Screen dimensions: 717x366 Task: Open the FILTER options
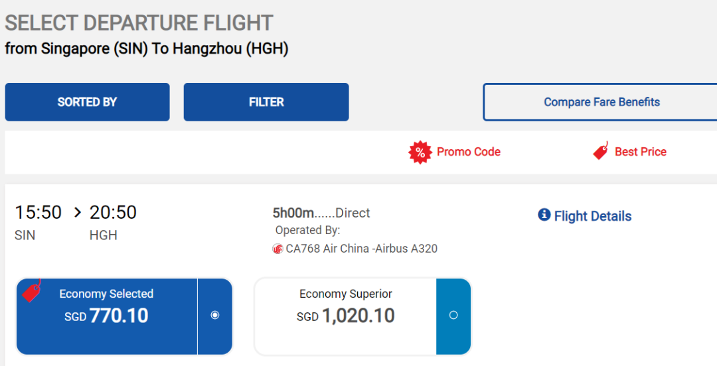coord(266,102)
